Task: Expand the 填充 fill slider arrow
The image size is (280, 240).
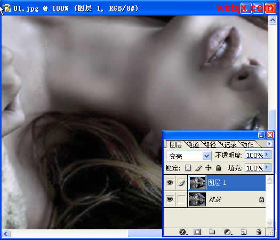Action: [x=267, y=167]
